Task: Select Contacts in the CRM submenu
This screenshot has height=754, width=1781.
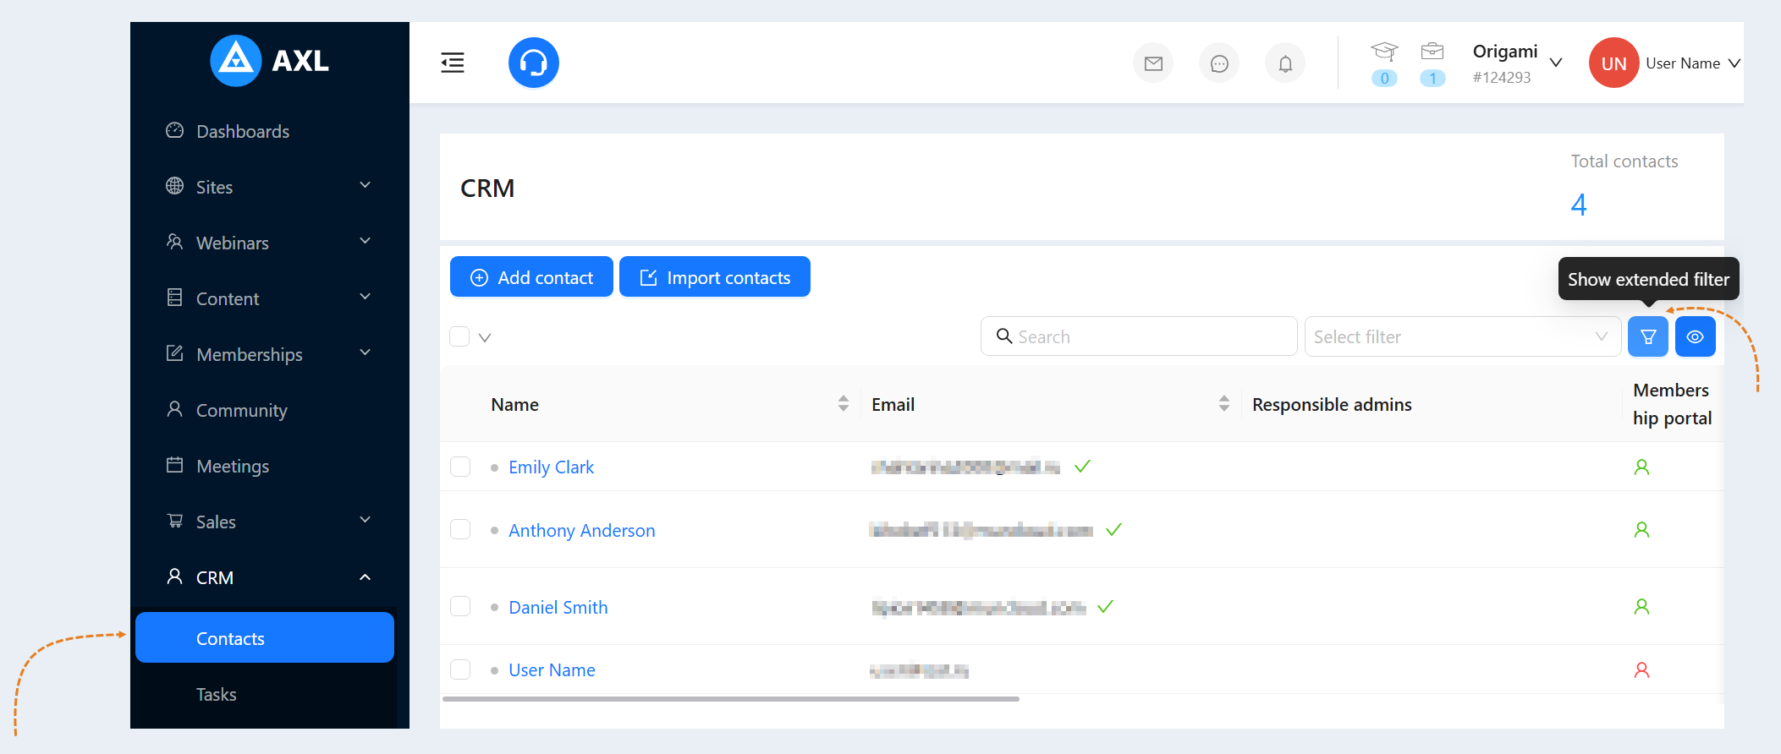Action: pos(265,638)
